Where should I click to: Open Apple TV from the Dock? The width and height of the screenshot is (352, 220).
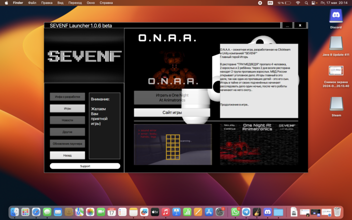[155, 212]
